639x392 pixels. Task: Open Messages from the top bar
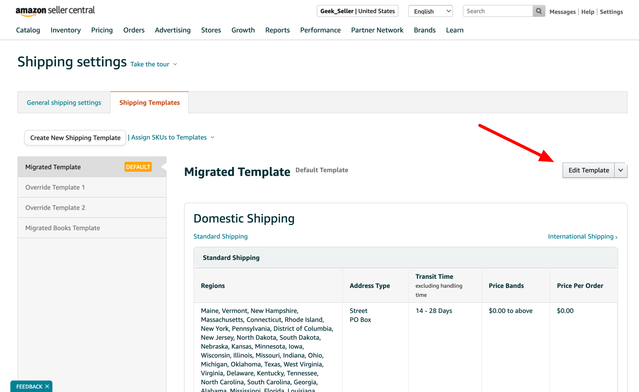pyautogui.click(x=562, y=12)
